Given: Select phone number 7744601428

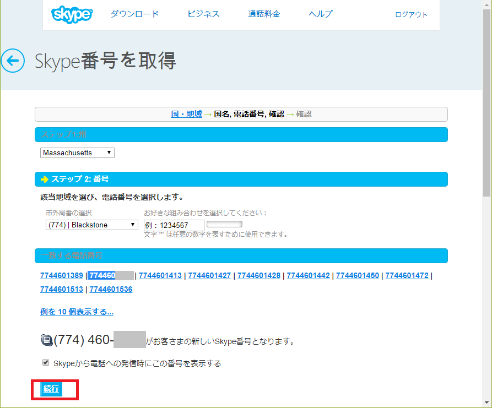Looking at the screenshot, I should [259, 275].
